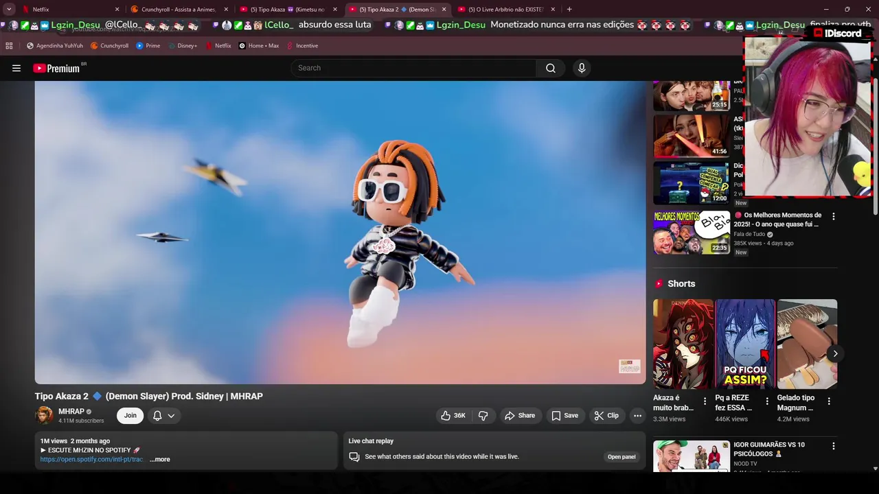Image resolution: width=879 pixels, height=494 pixels.
Task: Open options for Akaza Short
Action: (x=705, y=401)
